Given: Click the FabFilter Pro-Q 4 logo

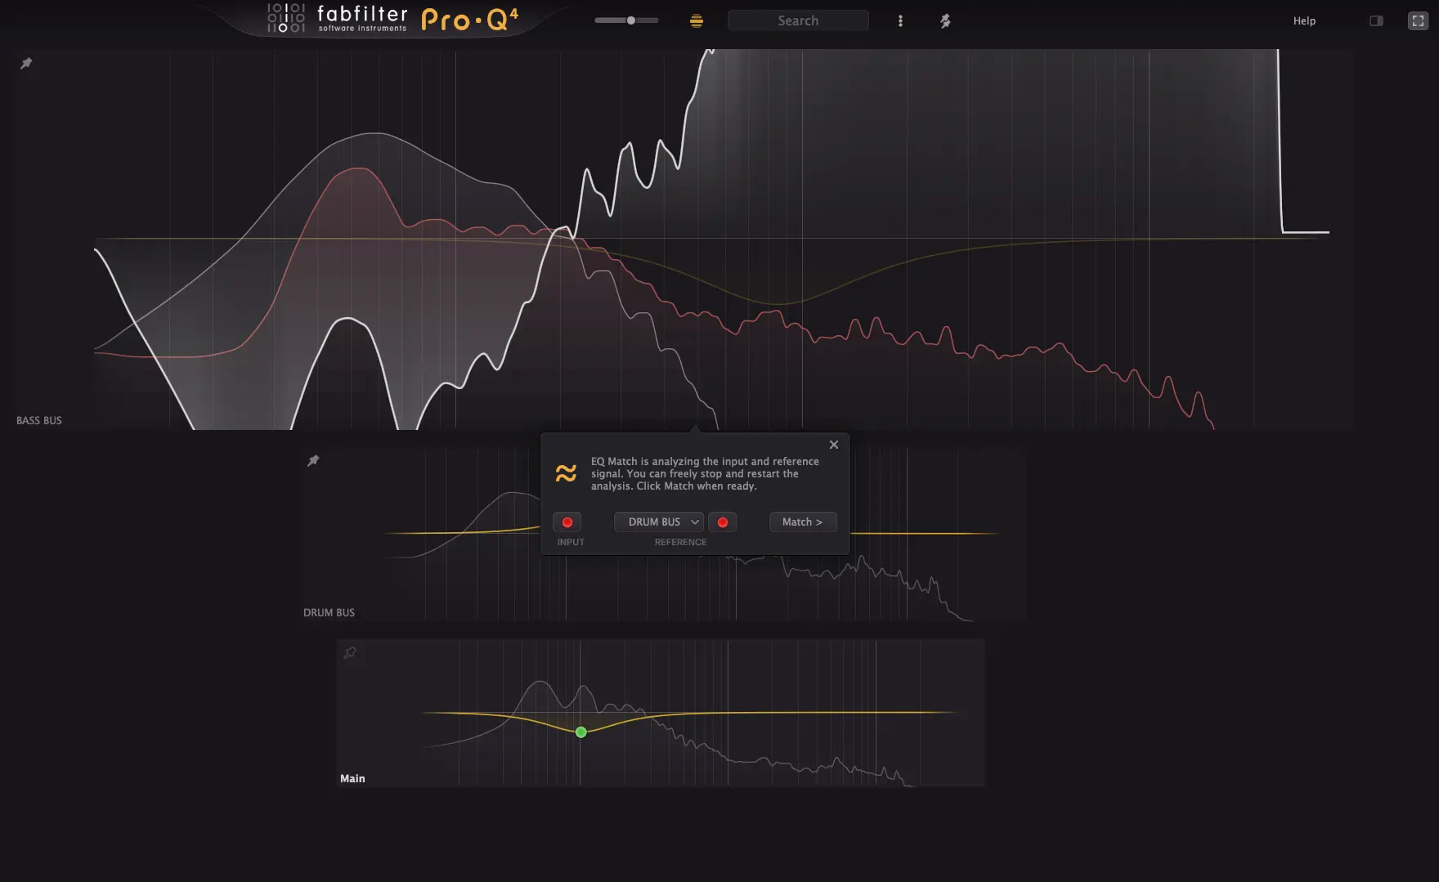Looking at the screenshot, I should click(x=393, y=19).
